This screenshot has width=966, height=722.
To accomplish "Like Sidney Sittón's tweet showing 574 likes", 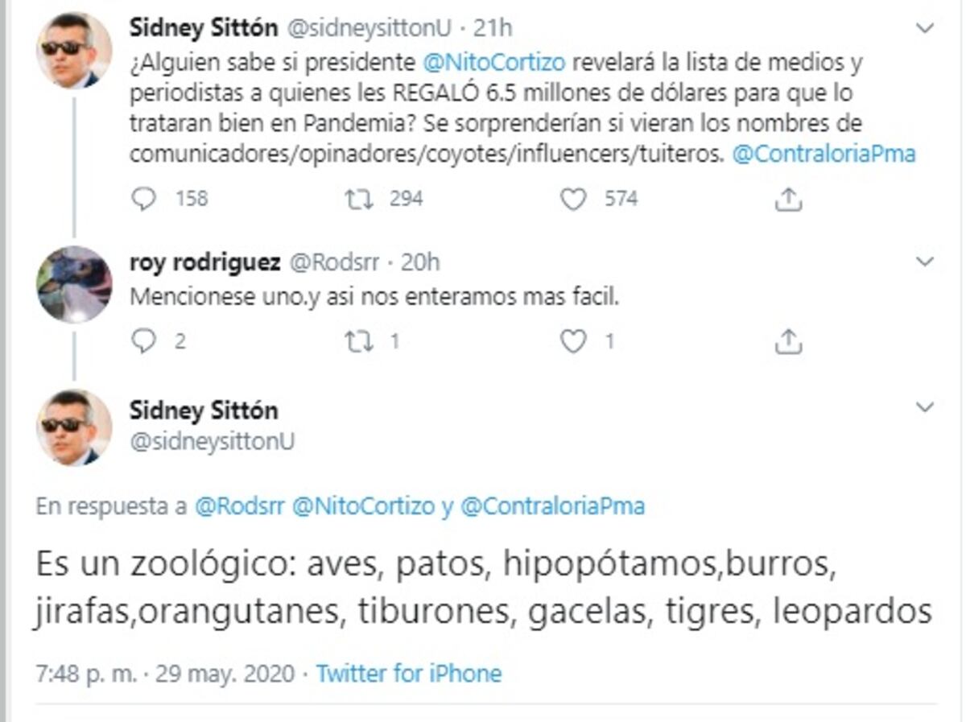I will pos(573,199).
